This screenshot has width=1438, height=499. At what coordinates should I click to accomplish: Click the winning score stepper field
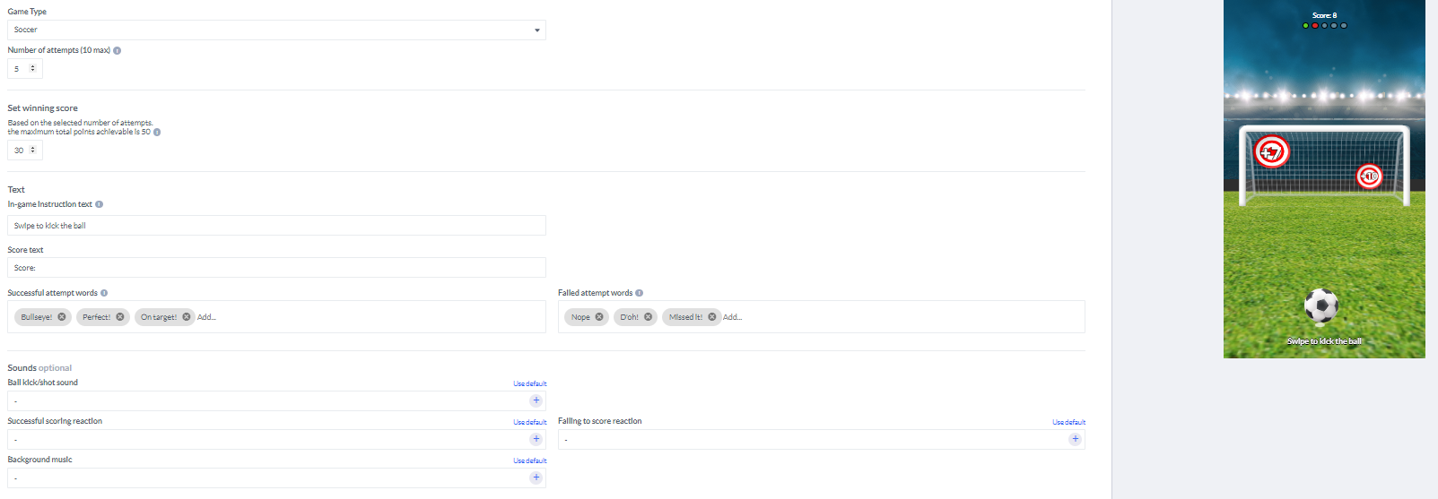point(24,151)
